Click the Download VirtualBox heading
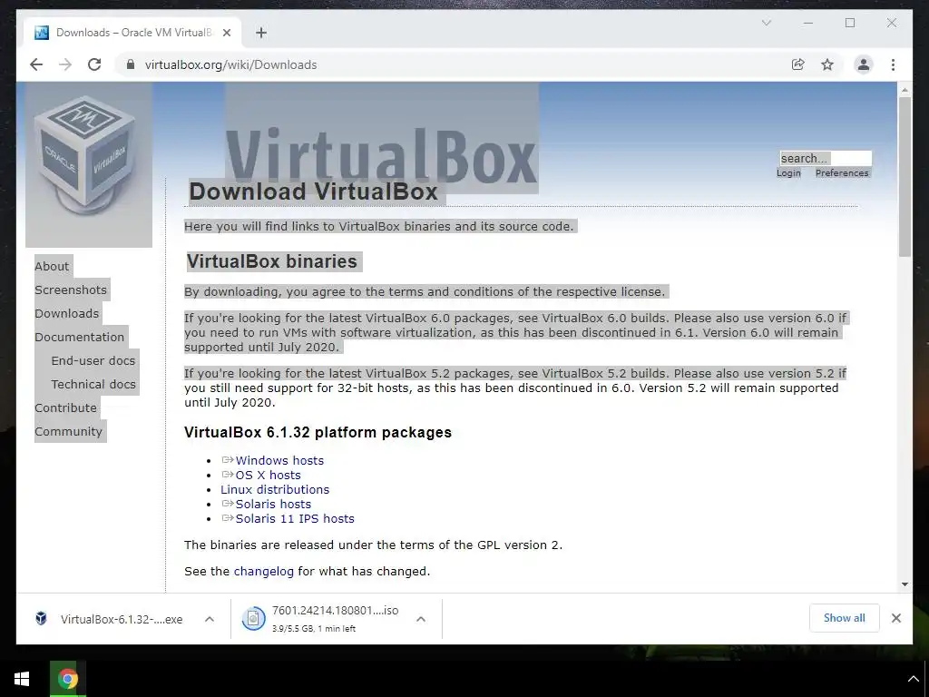The height and width of the screenshot is (697, 929). click(x=313, y=191)
